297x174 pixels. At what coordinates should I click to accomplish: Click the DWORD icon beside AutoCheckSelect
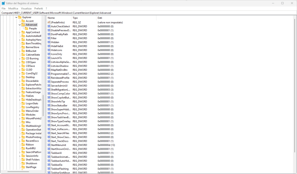pyautogui.click(x=49, y=26)
